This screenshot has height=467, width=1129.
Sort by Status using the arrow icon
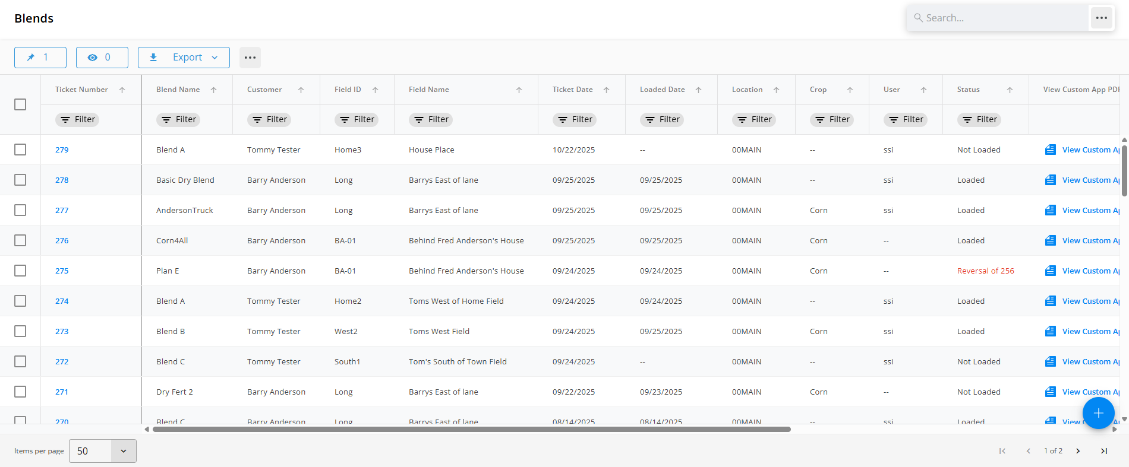point(1010,90)
